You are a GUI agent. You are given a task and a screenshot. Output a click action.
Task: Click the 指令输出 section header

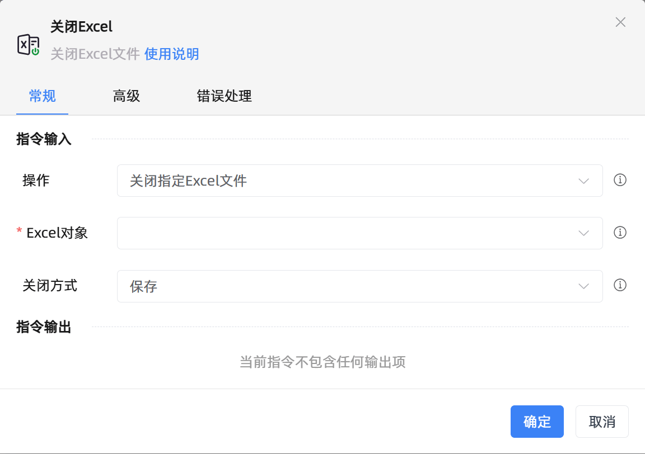pyautogui.click(x=43, y=327)
